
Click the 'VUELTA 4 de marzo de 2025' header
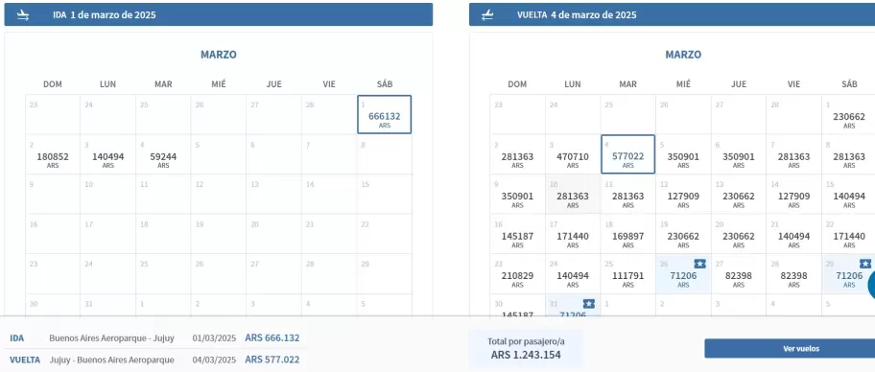point(672,15)
